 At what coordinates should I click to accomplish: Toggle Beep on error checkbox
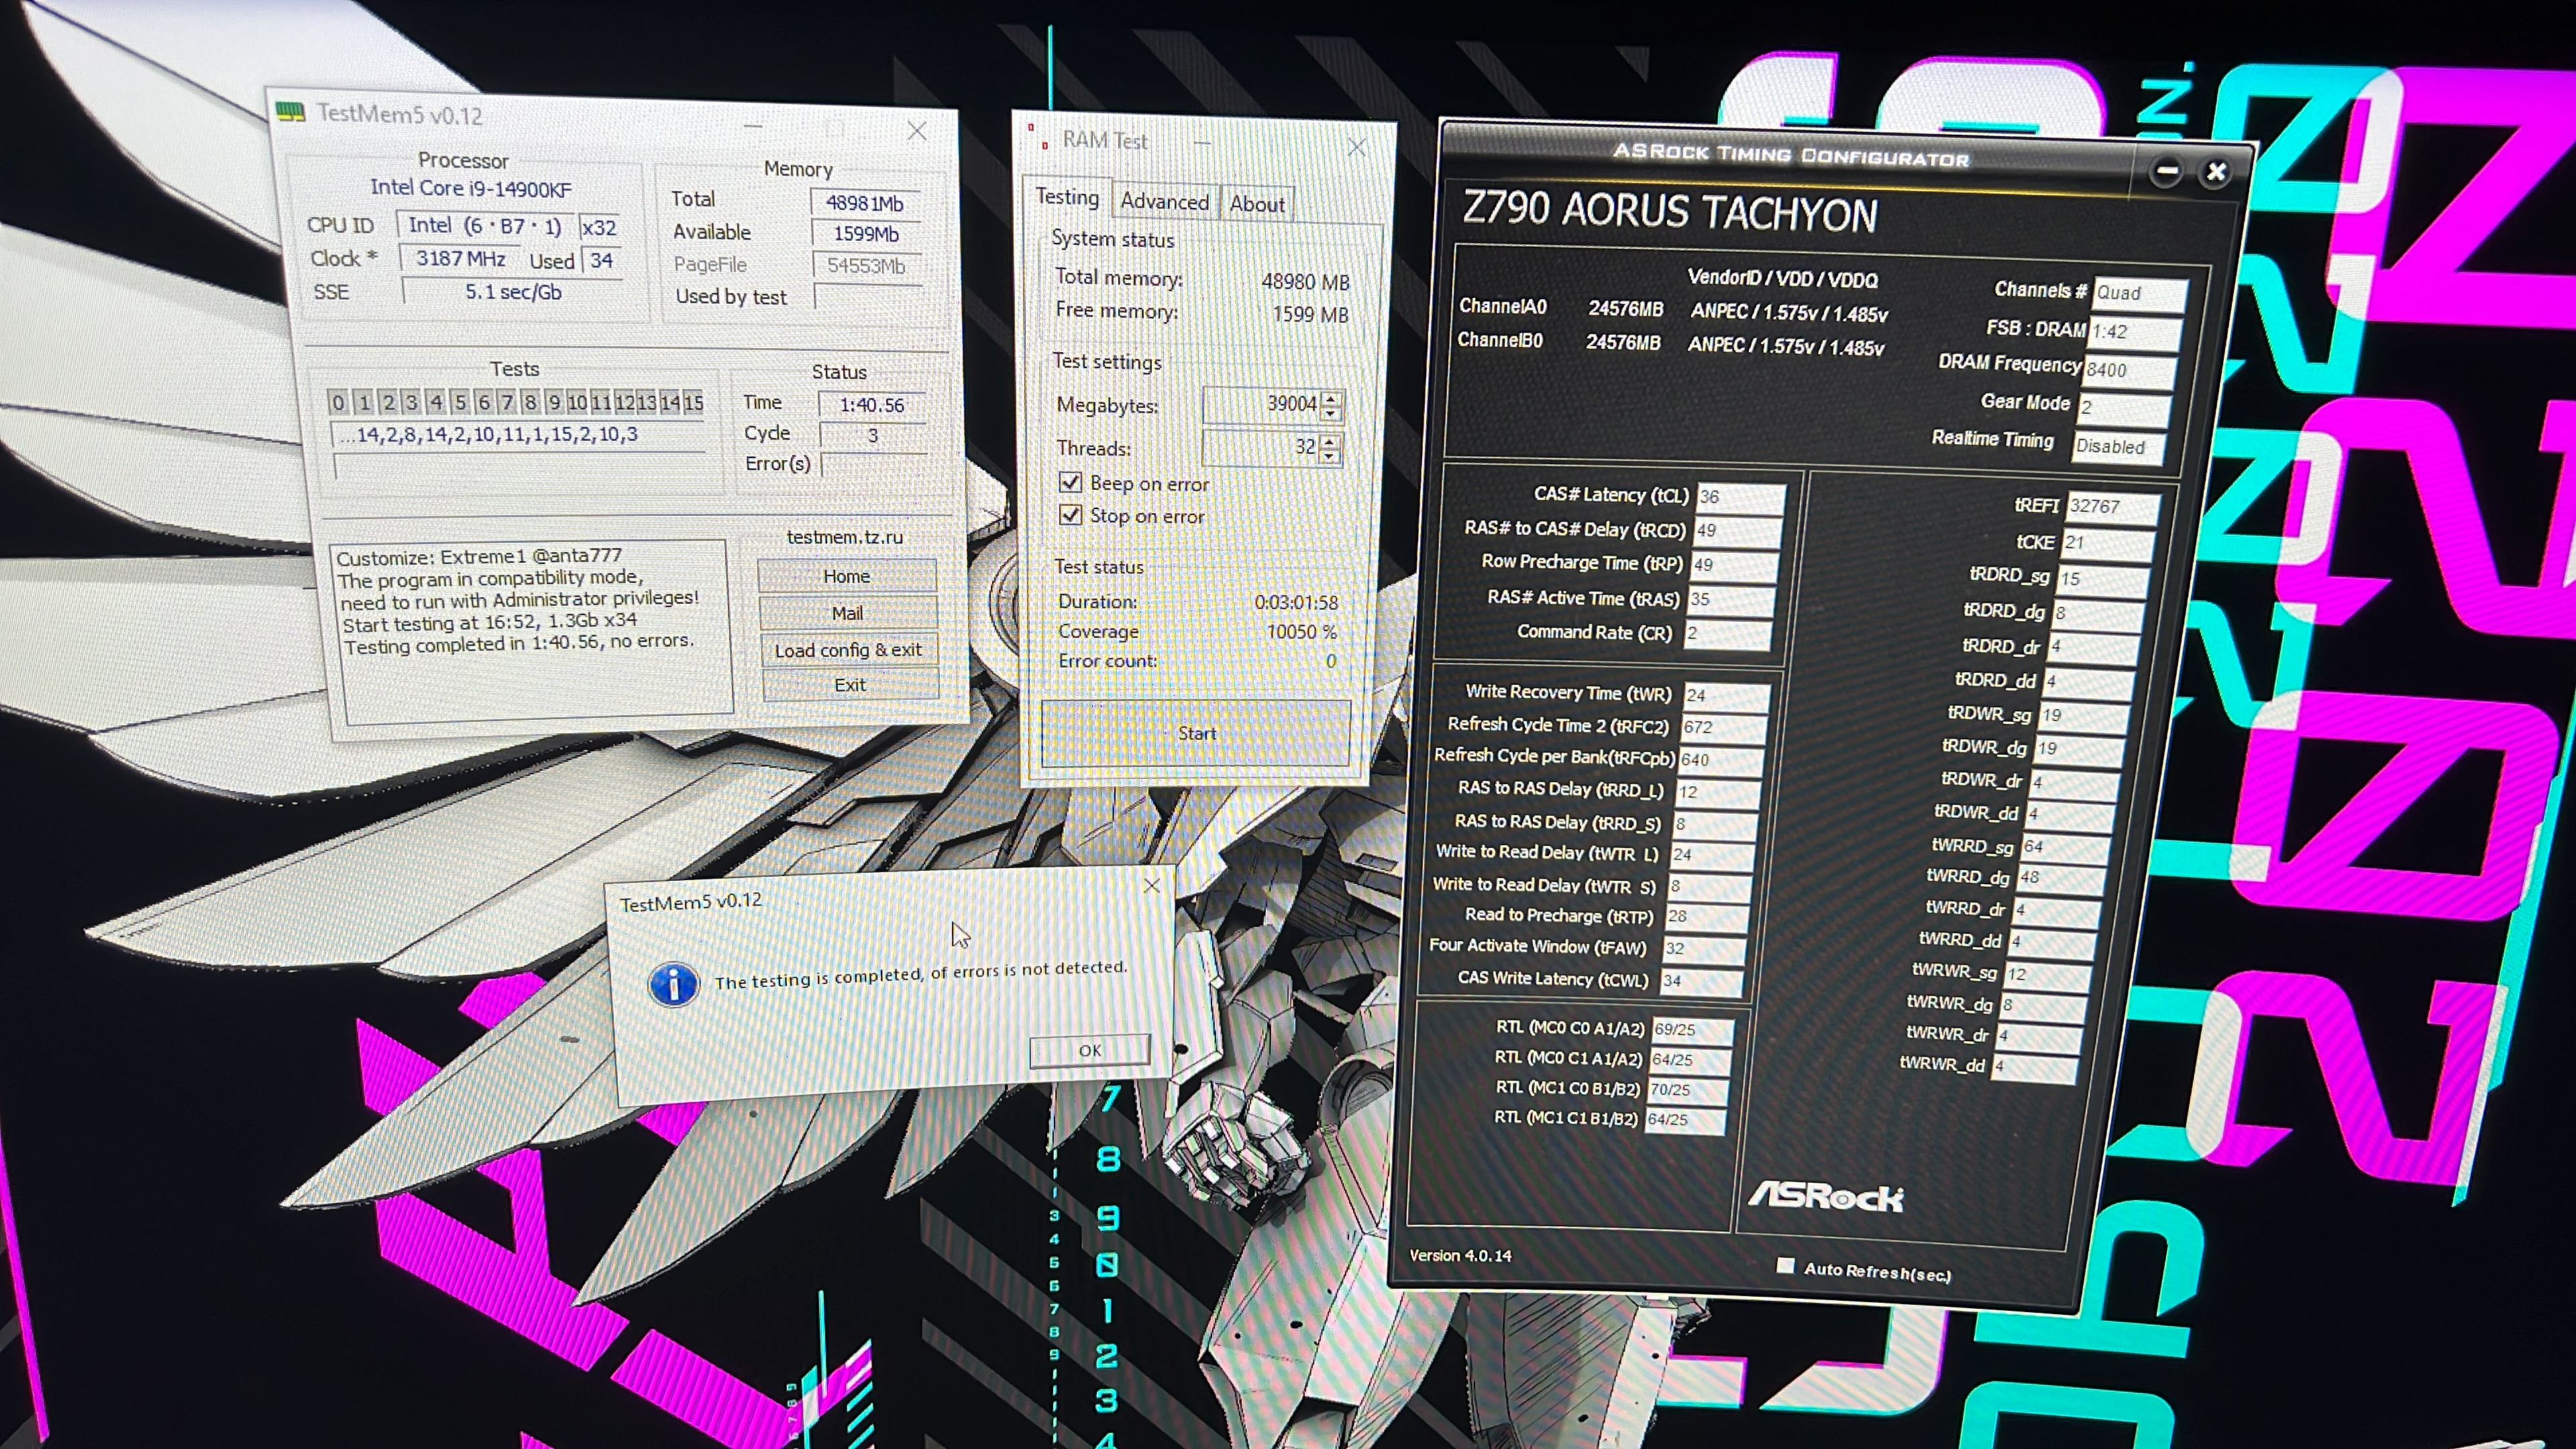click(x=1070, y=482)
